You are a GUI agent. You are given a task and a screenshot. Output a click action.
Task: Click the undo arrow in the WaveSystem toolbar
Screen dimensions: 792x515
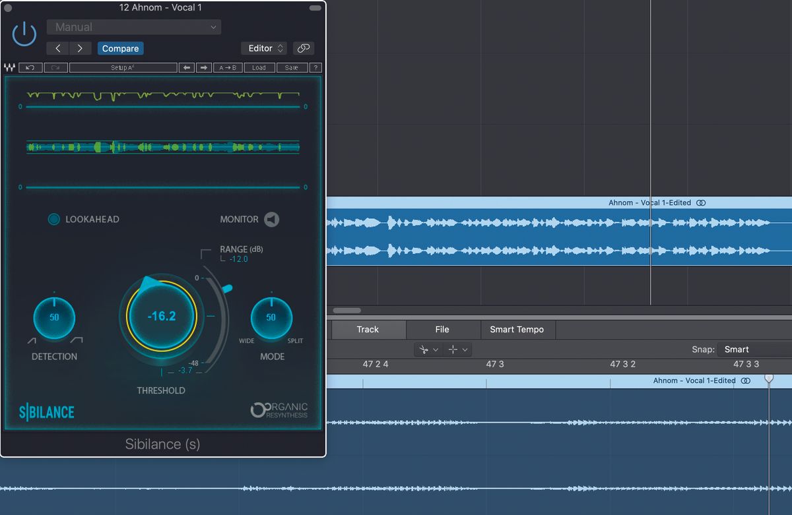point(30,67)
